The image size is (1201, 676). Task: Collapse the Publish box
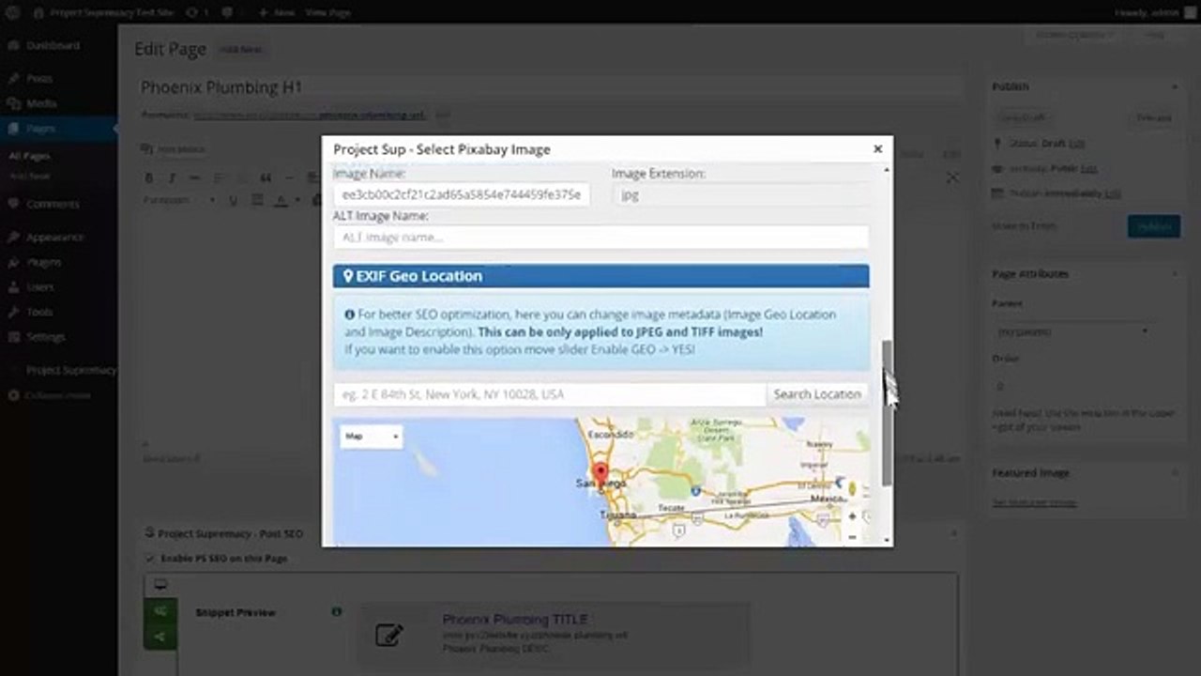click(x=1174, y=86)
